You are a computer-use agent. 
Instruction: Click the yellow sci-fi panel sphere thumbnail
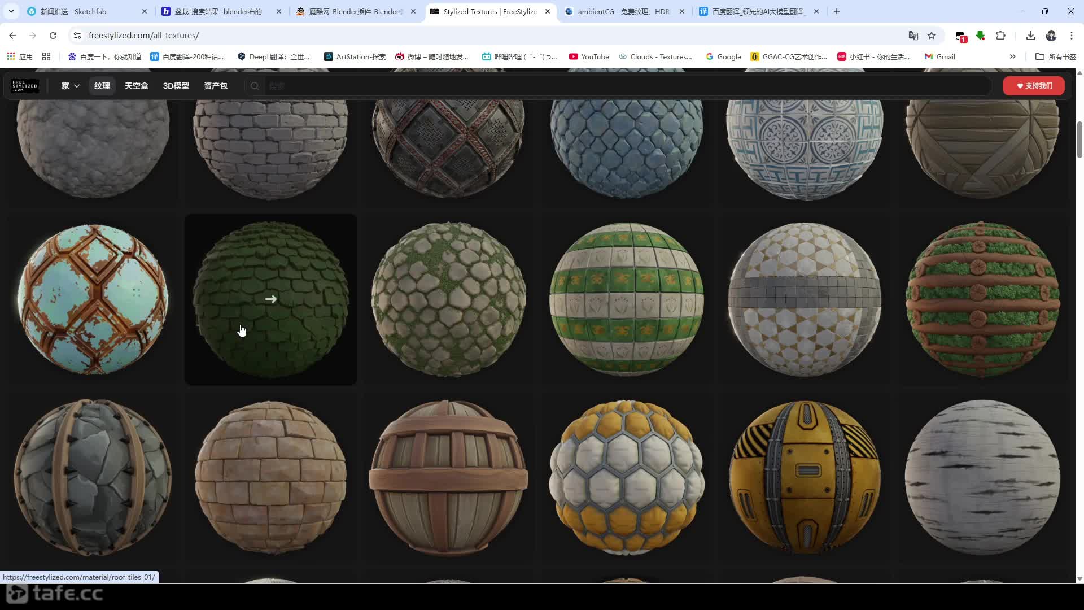(x=804, y=477)
